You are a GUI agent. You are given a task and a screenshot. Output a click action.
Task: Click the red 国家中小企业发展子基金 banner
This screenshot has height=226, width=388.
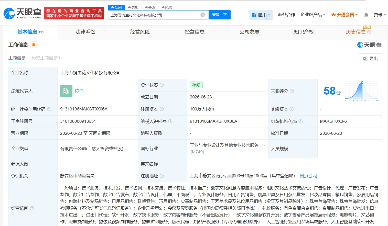tap(74, 13)
